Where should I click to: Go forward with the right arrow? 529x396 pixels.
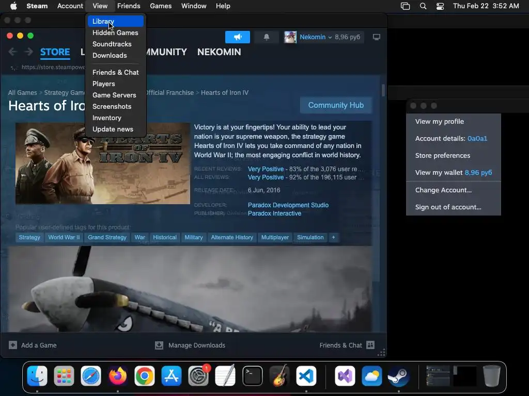(x=29, y=52)
